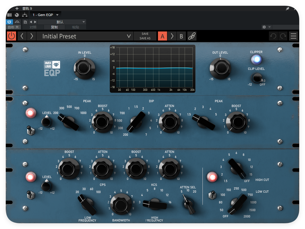This screenshot has width=305, height=229.
Task: Click host mixer bars icon
Action: coord(9,15)
